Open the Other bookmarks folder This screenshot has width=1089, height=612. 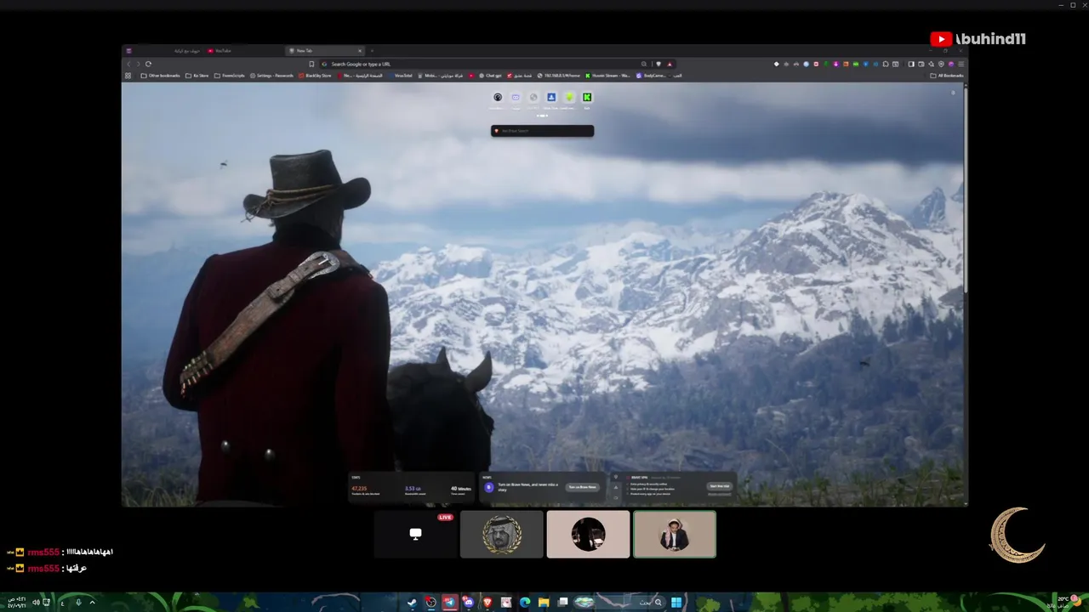(161, 76)
